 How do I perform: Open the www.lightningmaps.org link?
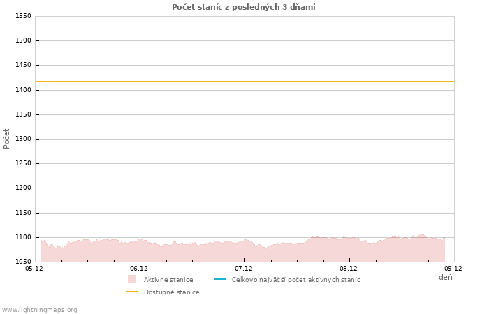(x=40, y=310)
